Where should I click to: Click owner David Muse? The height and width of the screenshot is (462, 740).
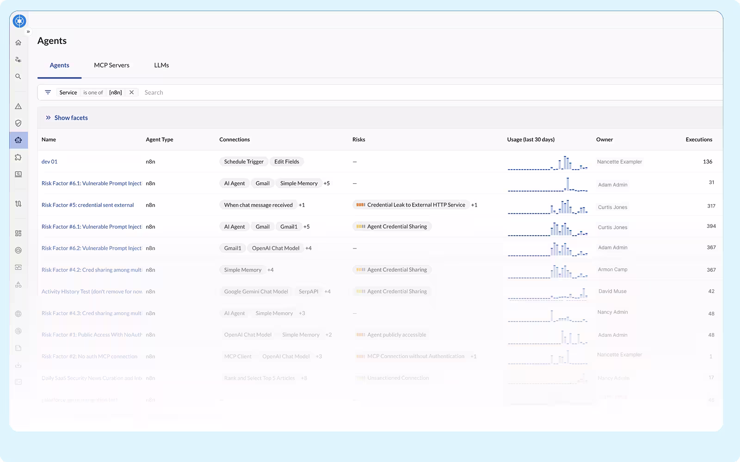(x=612, y=291)
